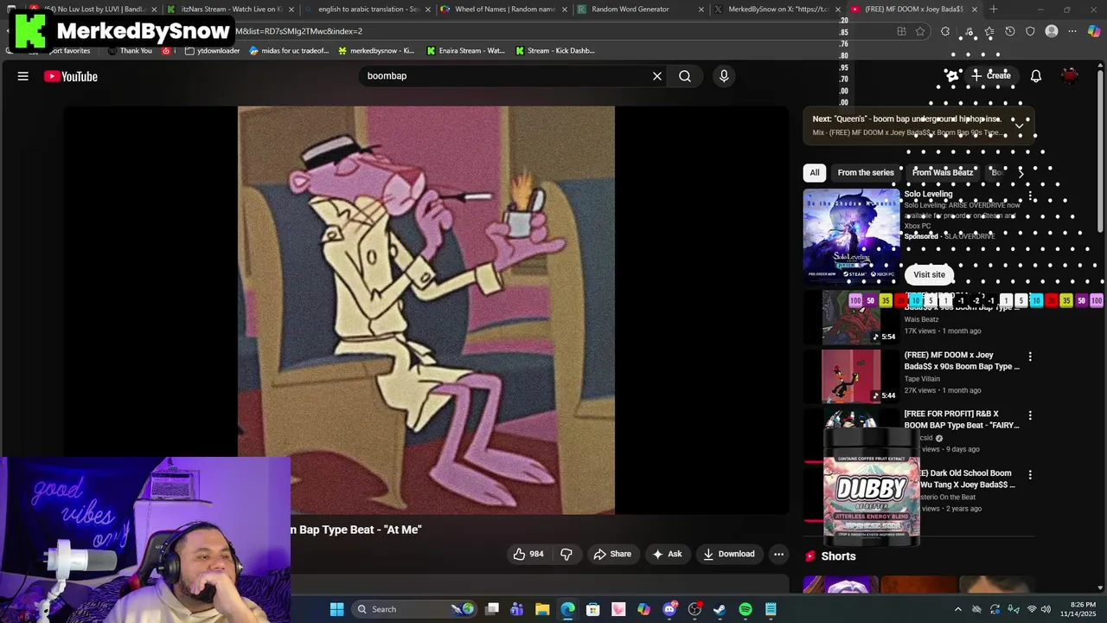The image size is (1107, 623).
Task: Share the video
Action: (612, 554)
